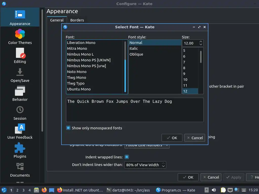Viewport: 259px width, 194px height.
Task: Toggle the Indent wrapped lines checkbox
Action: (x=127, y=157)
